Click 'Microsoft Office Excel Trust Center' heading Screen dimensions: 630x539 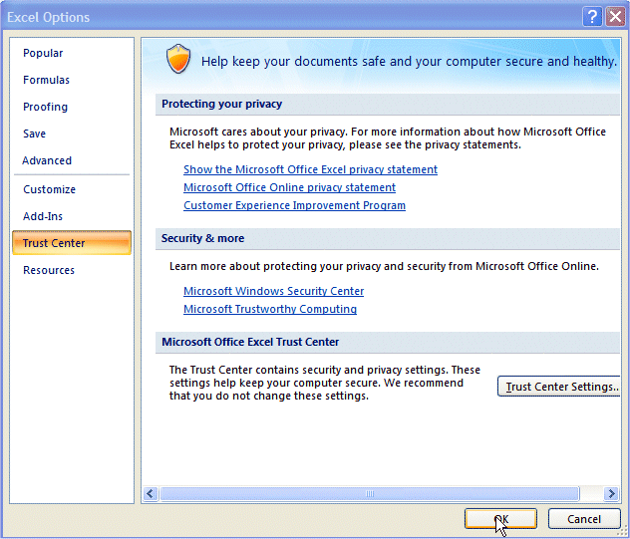pos(250,342)
